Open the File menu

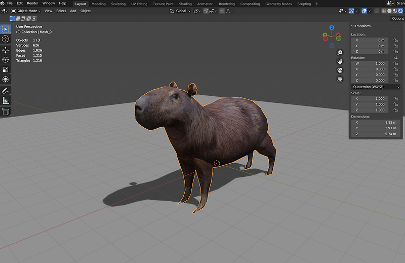pyautogui.click(x=10, y=4)
